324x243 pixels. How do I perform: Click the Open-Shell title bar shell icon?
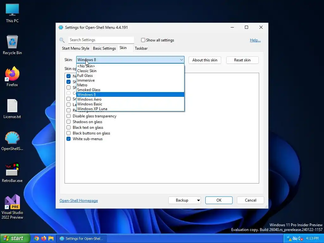tap(61, 28)
